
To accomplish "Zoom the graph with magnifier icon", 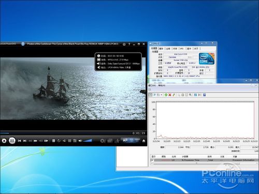I will (x=190, y=95).
